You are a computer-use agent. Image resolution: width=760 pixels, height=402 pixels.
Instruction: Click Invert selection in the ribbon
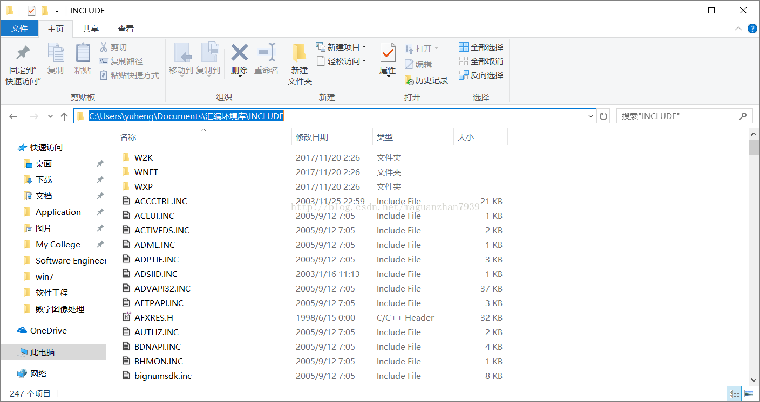click(481, 75)
